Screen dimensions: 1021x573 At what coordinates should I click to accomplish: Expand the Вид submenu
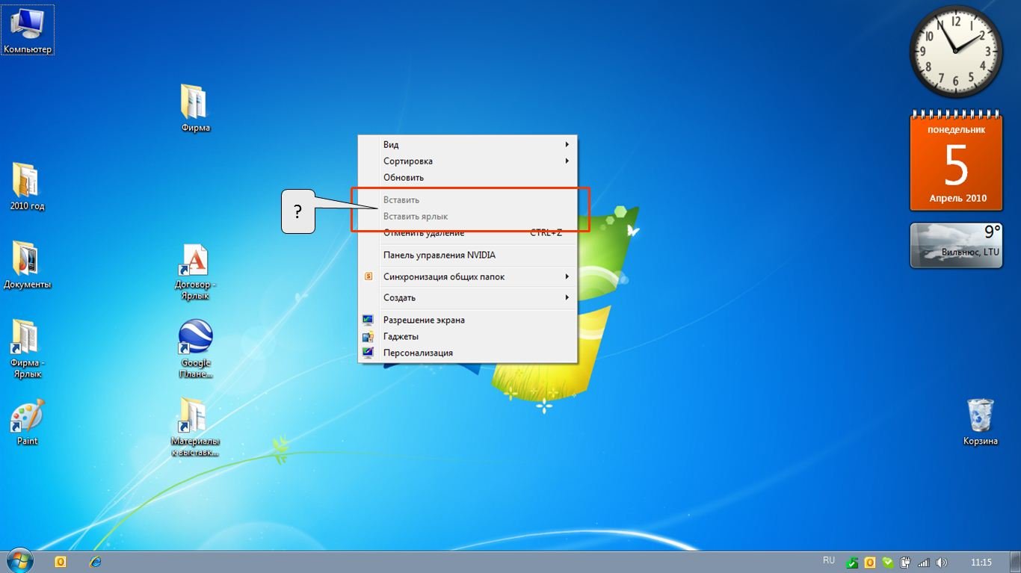[467, 144]
